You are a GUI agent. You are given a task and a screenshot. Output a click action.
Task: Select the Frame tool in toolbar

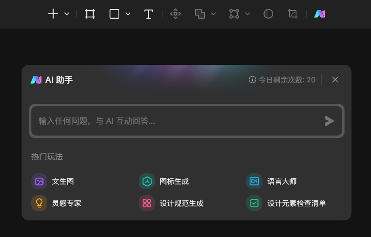click(x=90, y=14)
